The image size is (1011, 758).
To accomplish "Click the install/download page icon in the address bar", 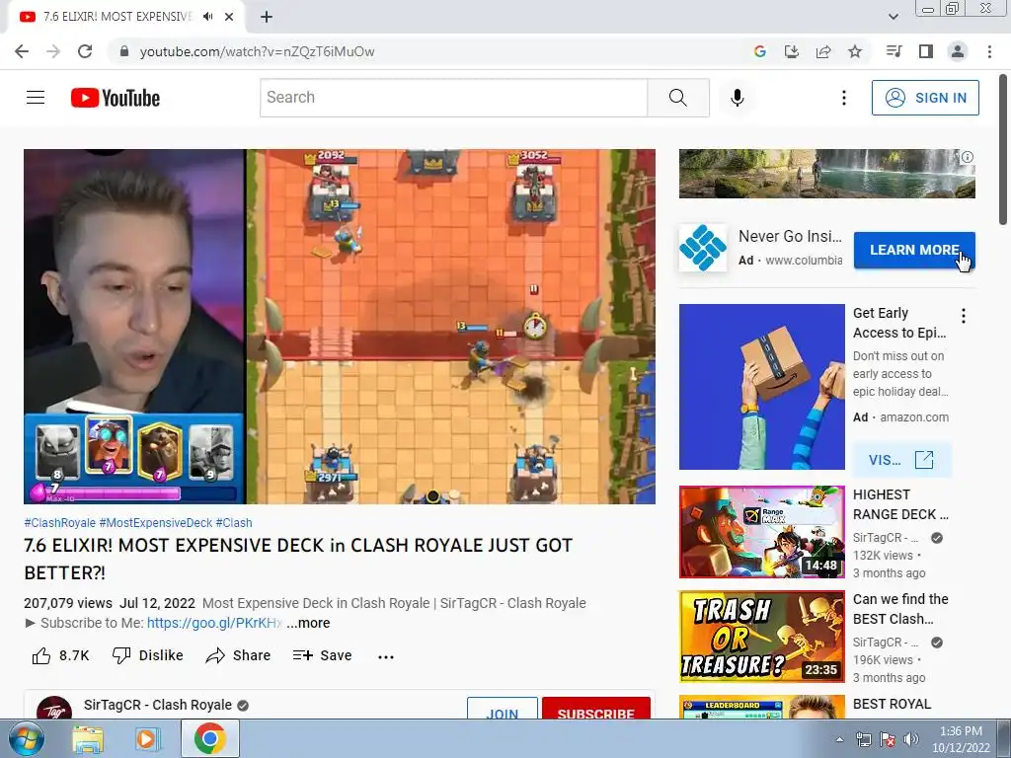I will tap(791, 51).
